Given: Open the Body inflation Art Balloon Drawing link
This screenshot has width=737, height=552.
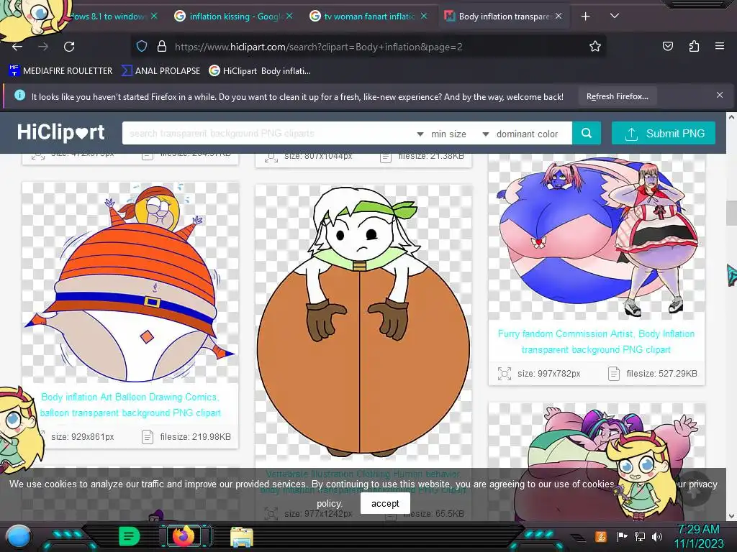Looking at the screenshot, I should coord(130,405).
